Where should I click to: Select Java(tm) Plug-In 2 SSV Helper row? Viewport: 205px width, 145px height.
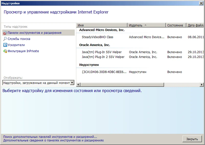tap(140, 57)
